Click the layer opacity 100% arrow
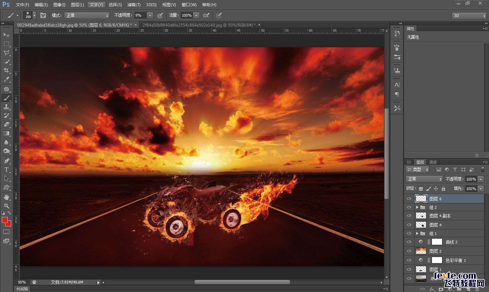 [481, 179]
